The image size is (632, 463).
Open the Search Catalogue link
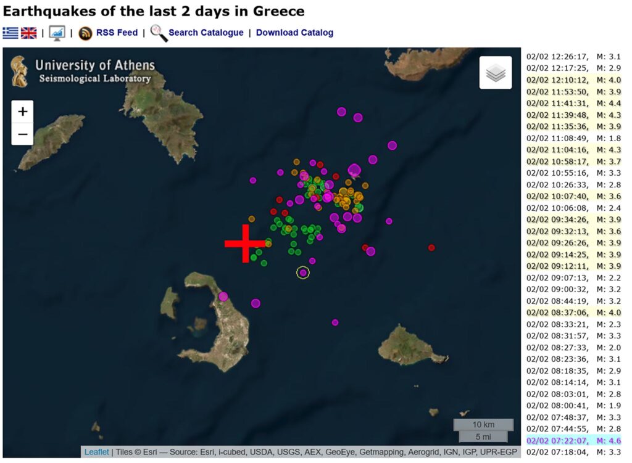click(x=206, y=33)
